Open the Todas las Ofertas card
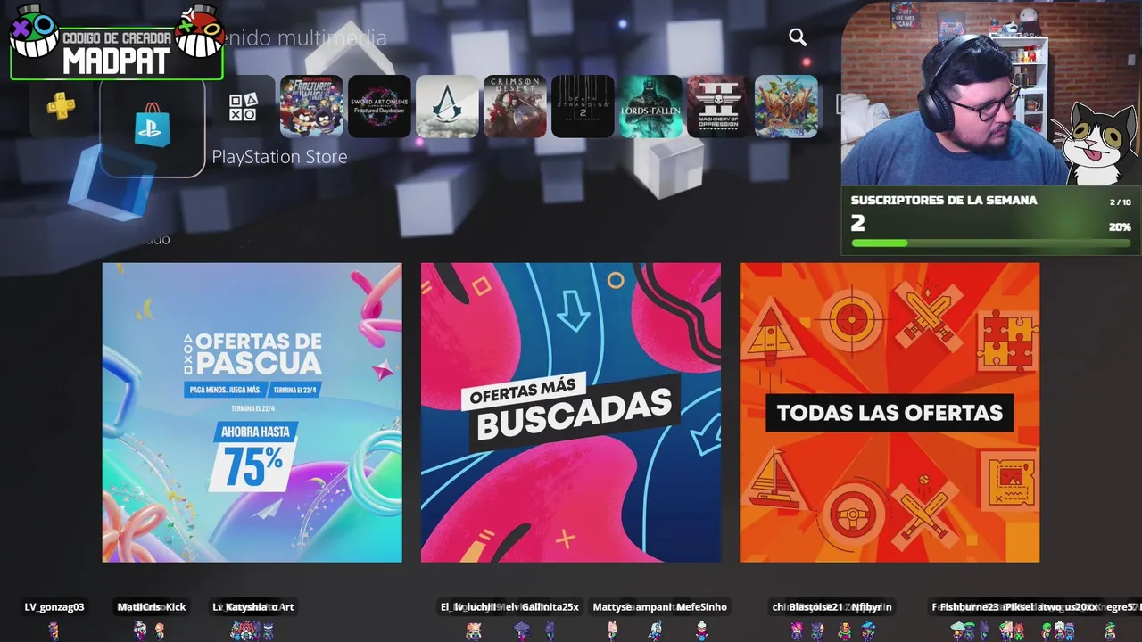 (x=890, y=412)
